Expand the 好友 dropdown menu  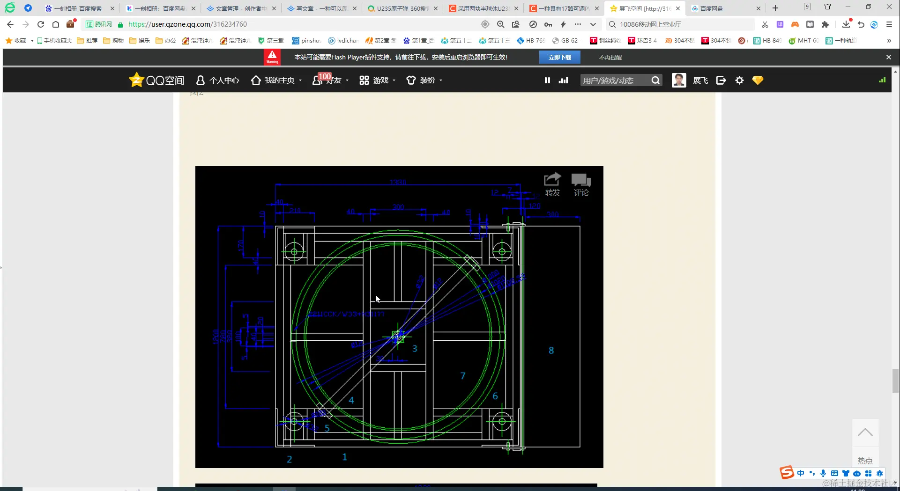point(347,81)
